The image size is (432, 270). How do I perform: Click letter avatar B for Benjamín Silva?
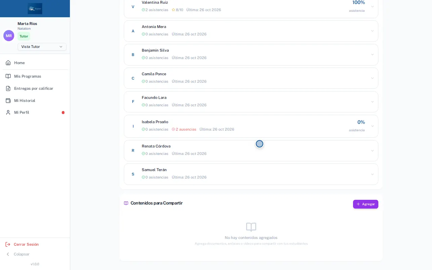click(x=133, y=55)
